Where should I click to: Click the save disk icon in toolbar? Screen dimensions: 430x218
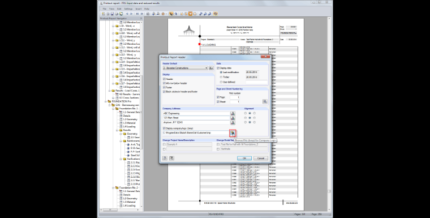click(x=112, y=14)
